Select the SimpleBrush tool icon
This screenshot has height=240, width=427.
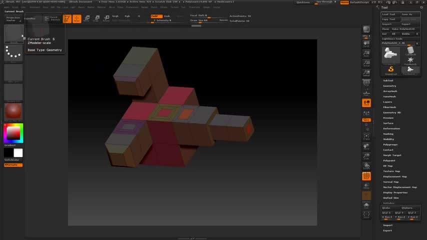[x=391, y=70]
